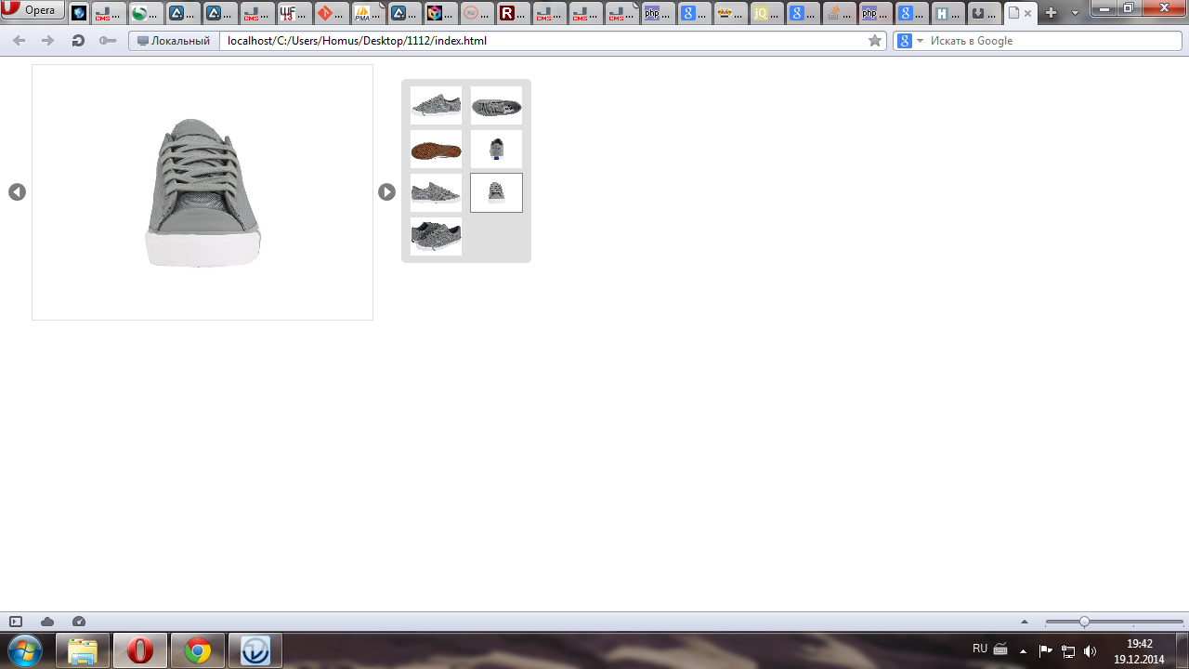Switch to the tab with the R icon

pos(514,13)
